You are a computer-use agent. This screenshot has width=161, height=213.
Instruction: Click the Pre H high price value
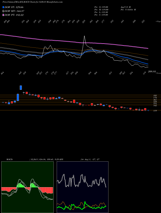(x=101, y=10)
